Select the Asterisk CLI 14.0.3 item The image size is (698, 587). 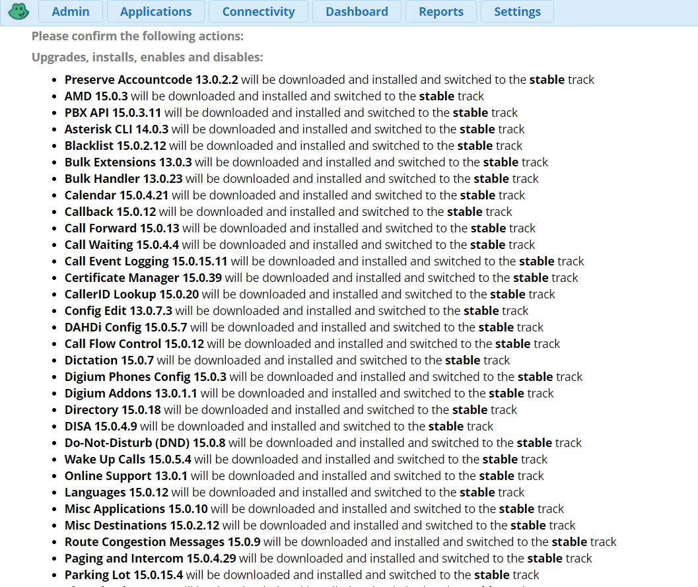pyautogui.click(x=116, y=129)
